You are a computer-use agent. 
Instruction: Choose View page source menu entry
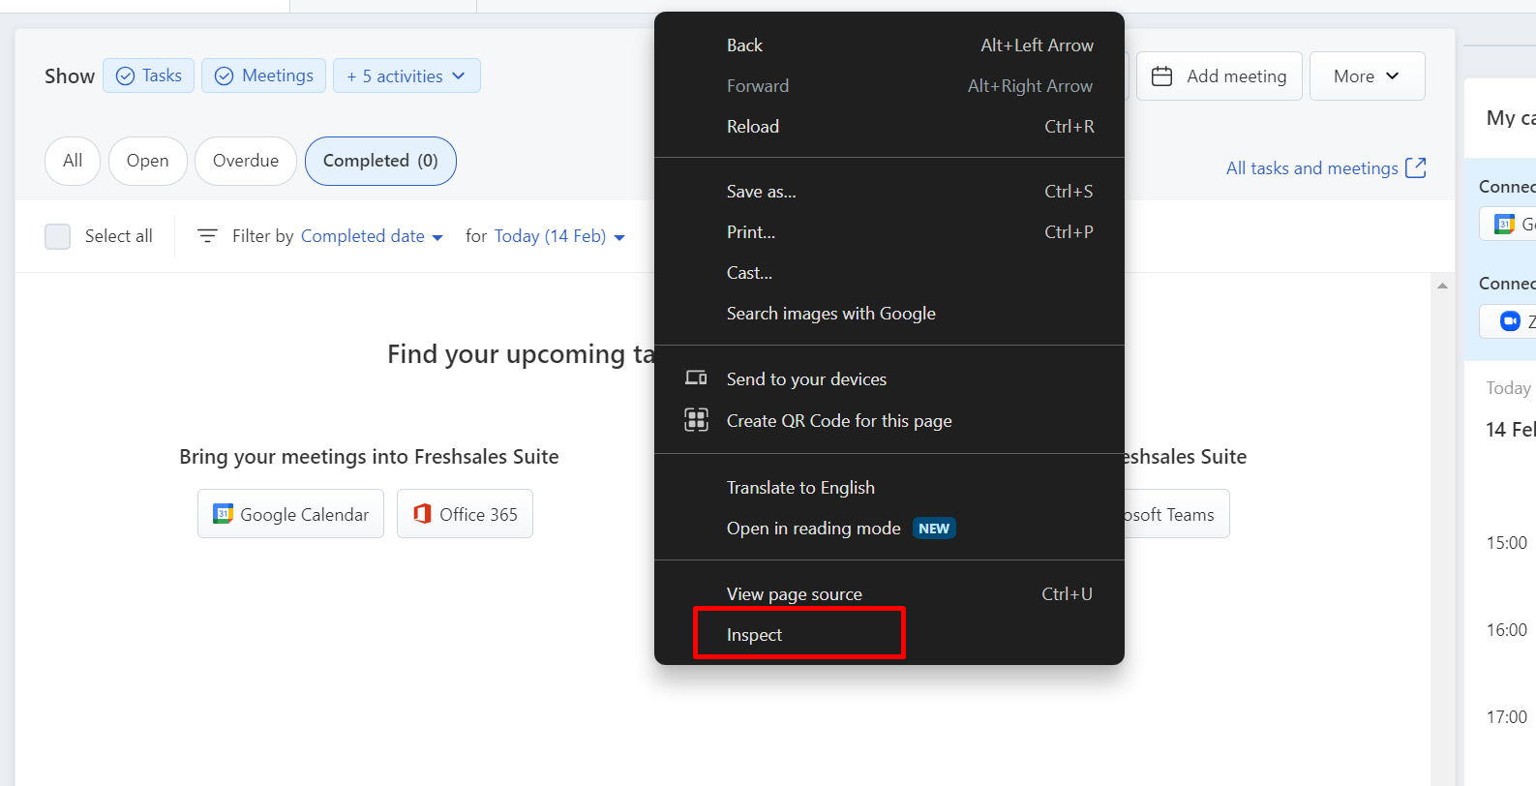(x=794, y=593)
